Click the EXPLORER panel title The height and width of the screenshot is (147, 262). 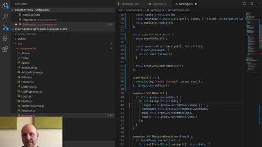coord(21,4)
